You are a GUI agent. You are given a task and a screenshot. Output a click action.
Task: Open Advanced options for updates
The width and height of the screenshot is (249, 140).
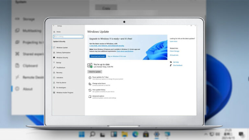102,97
